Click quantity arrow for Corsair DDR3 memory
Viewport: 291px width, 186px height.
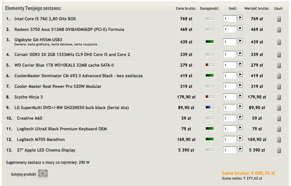[240, 53]
